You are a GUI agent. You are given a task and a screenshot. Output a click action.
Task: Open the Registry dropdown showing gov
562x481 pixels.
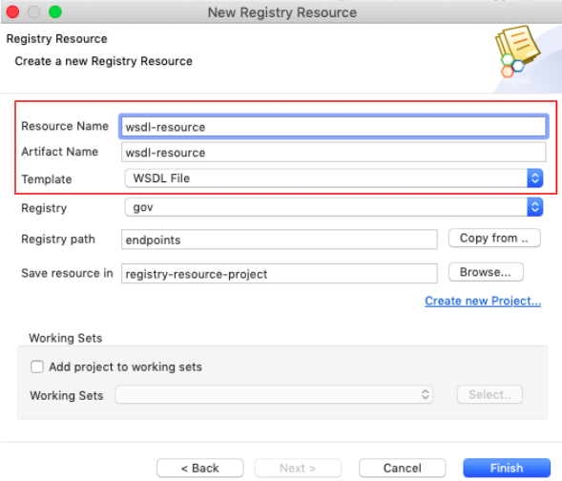coord(334,207)
